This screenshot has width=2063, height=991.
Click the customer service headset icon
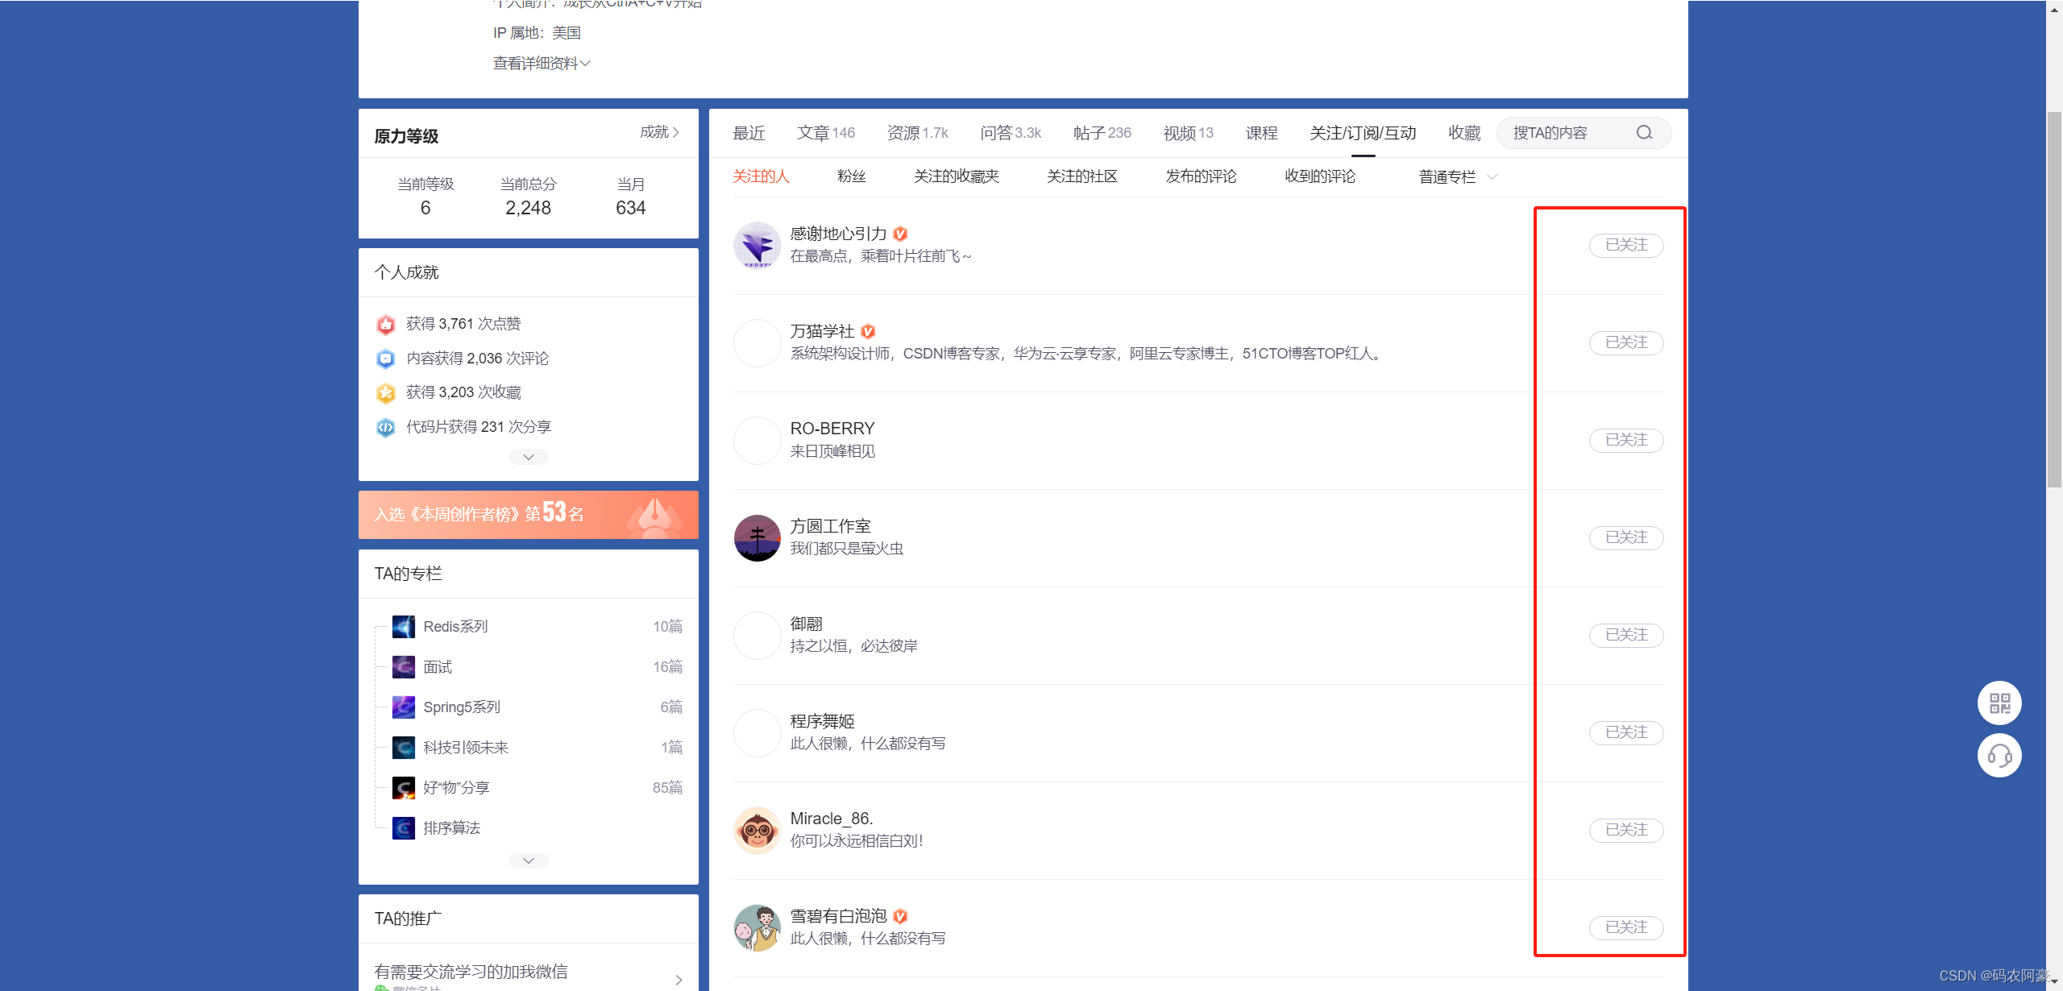1999,756
